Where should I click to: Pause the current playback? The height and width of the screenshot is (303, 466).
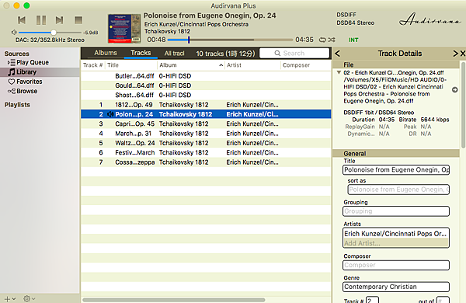[x=41, y=20]
